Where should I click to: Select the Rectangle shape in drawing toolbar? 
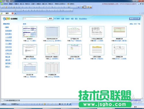click(26, 104)
